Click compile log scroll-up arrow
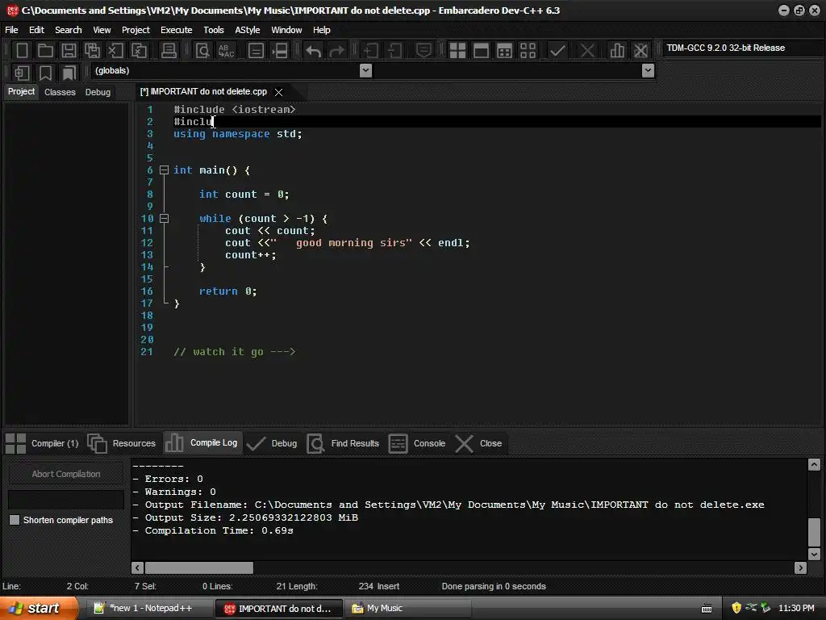 click(x=814, y=464)
